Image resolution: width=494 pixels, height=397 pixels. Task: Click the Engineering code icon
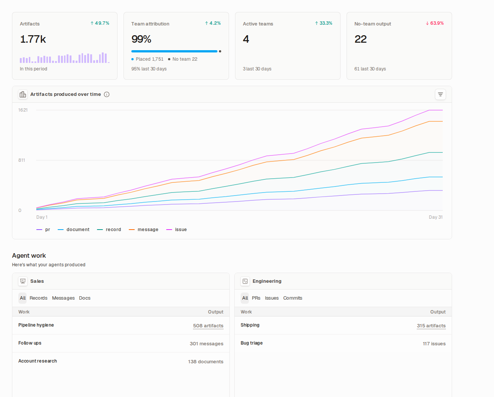coord(245,281)
